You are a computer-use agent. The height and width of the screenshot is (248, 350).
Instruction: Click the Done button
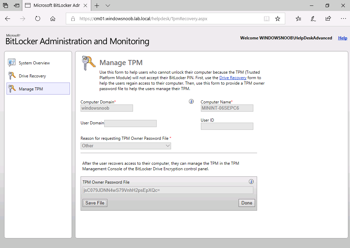[247, 203]
